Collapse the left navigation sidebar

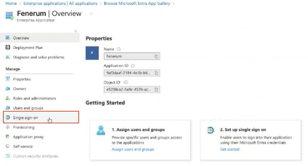click(x=76, y=31)
